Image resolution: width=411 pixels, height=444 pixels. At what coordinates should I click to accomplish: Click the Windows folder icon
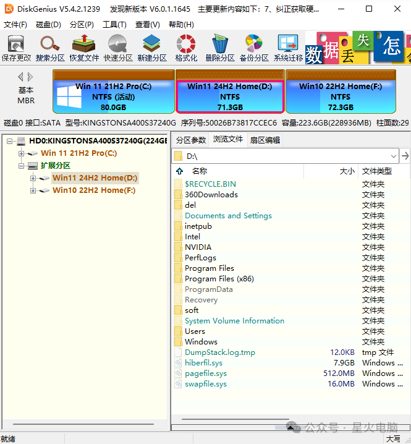coord(178,342)
